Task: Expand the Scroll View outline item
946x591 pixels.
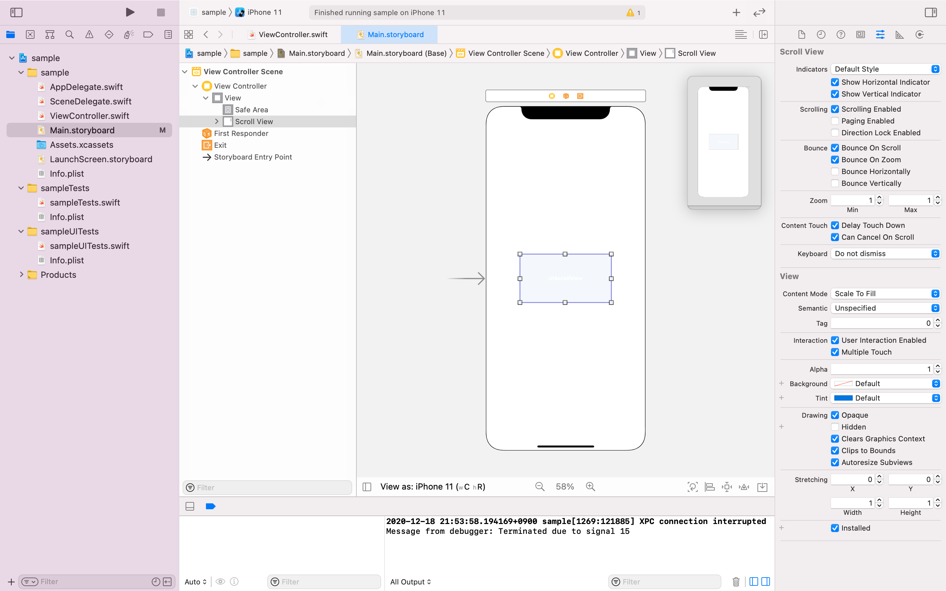Action: (216, 121)
